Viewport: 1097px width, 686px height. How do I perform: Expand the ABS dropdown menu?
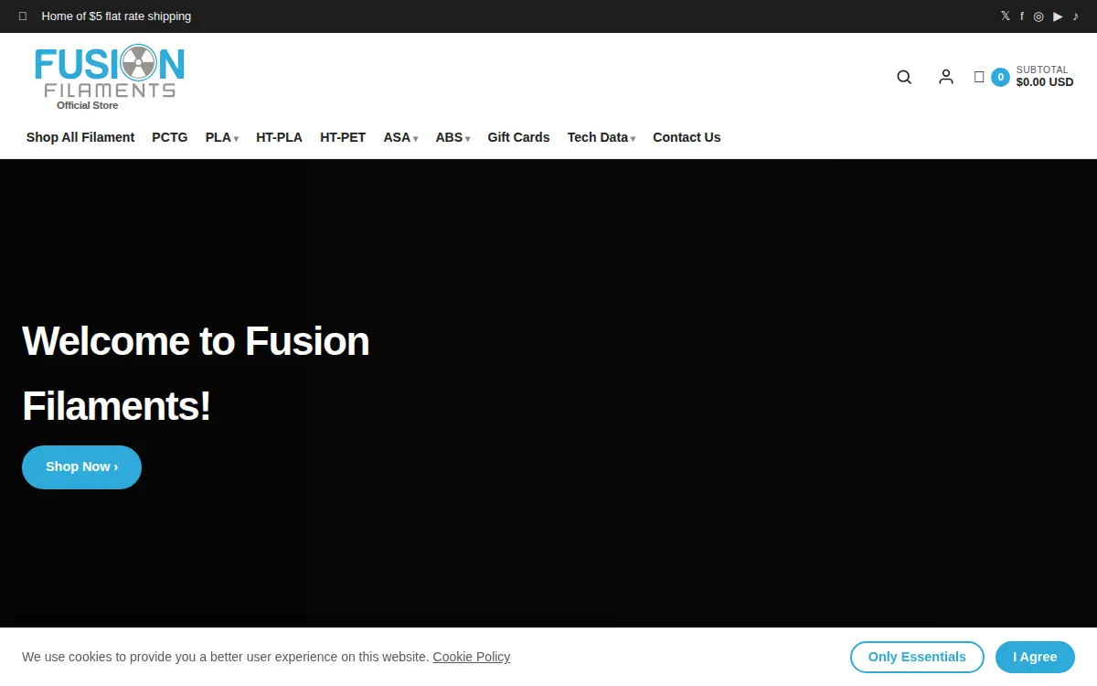453,137
